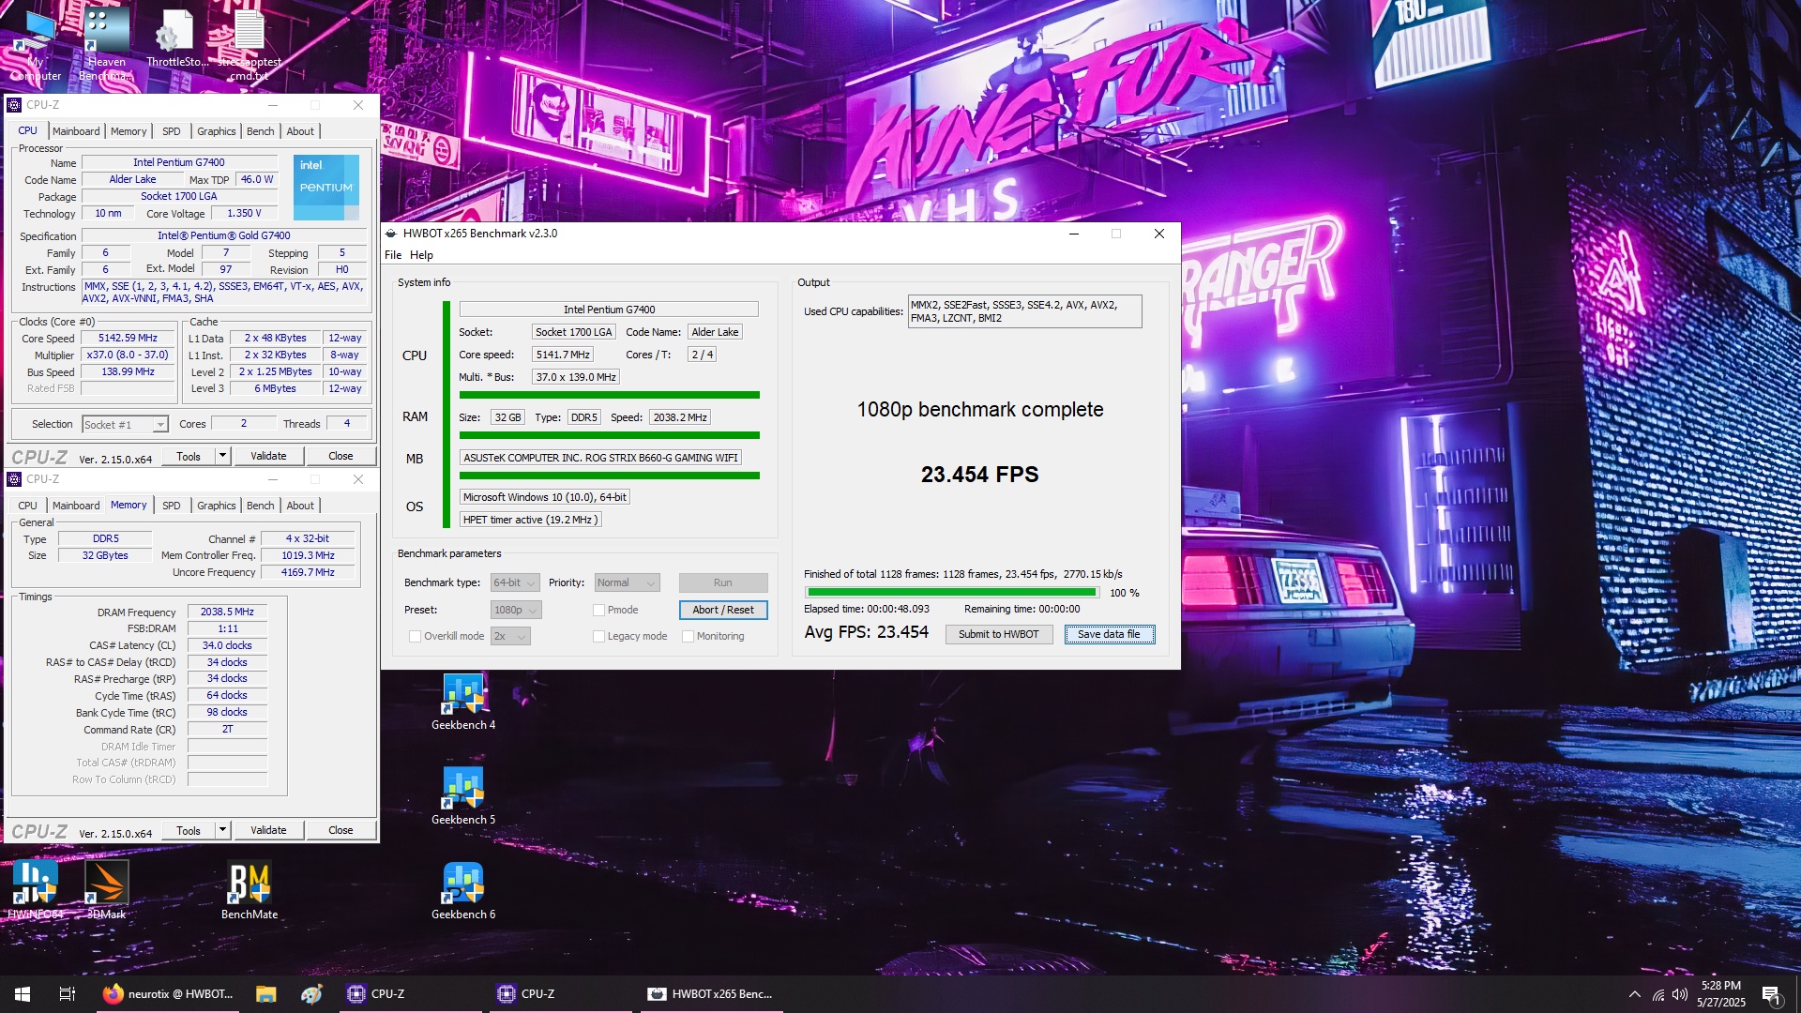Viewport: 1801px width, 1013px height.
Task: Click the HWBOT x265 title bar icon
Action: [391, 234]
